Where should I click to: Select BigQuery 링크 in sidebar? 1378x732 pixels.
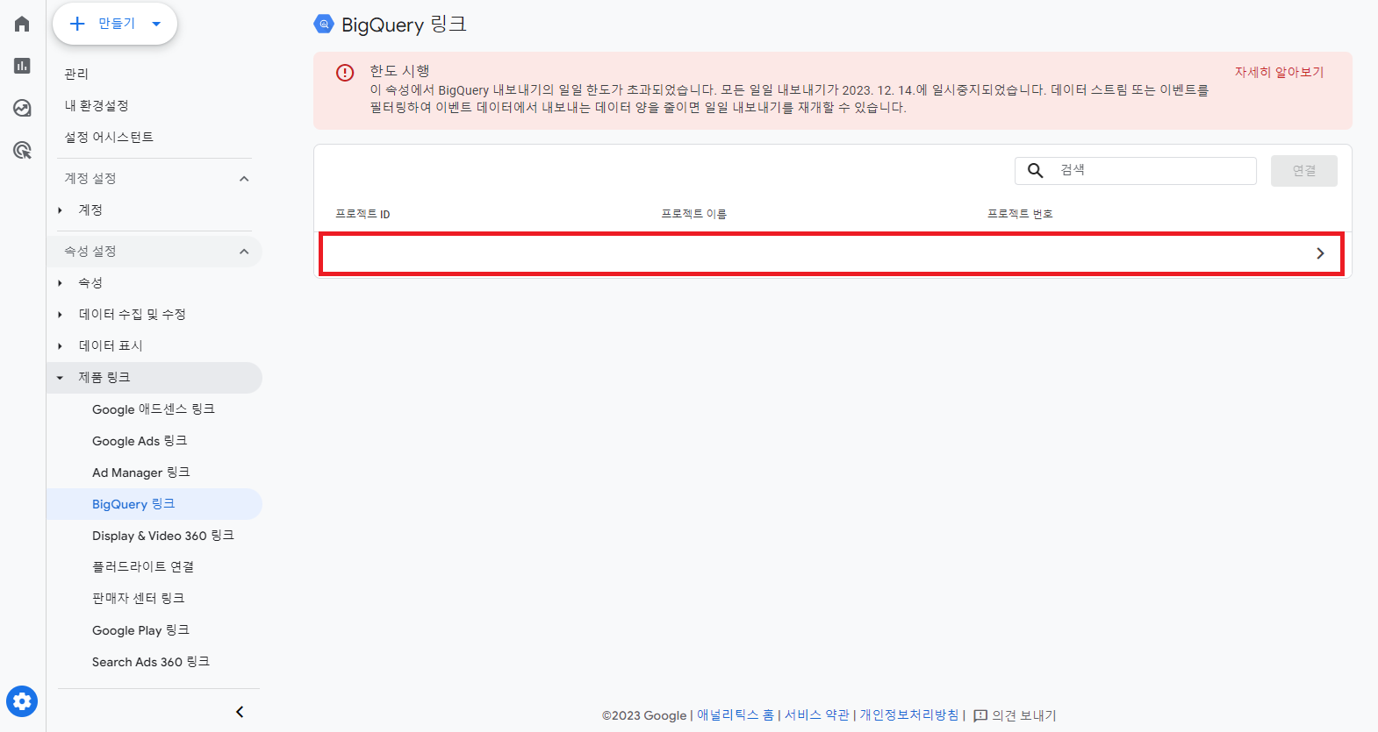(133, 504)
